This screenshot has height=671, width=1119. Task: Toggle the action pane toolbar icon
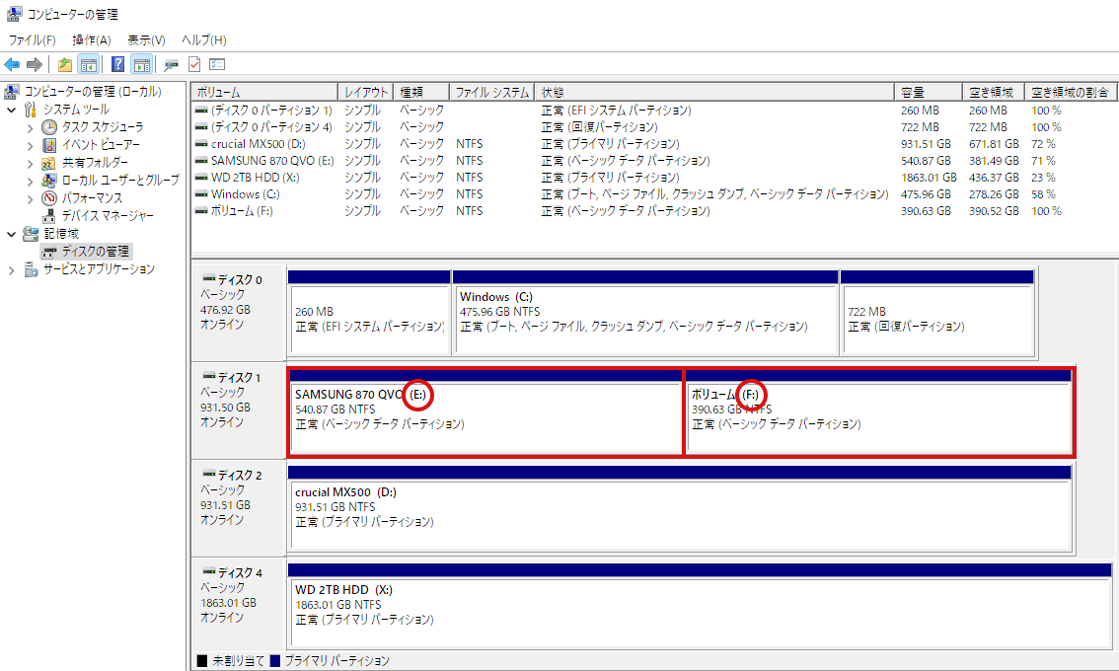click(142, 65)
